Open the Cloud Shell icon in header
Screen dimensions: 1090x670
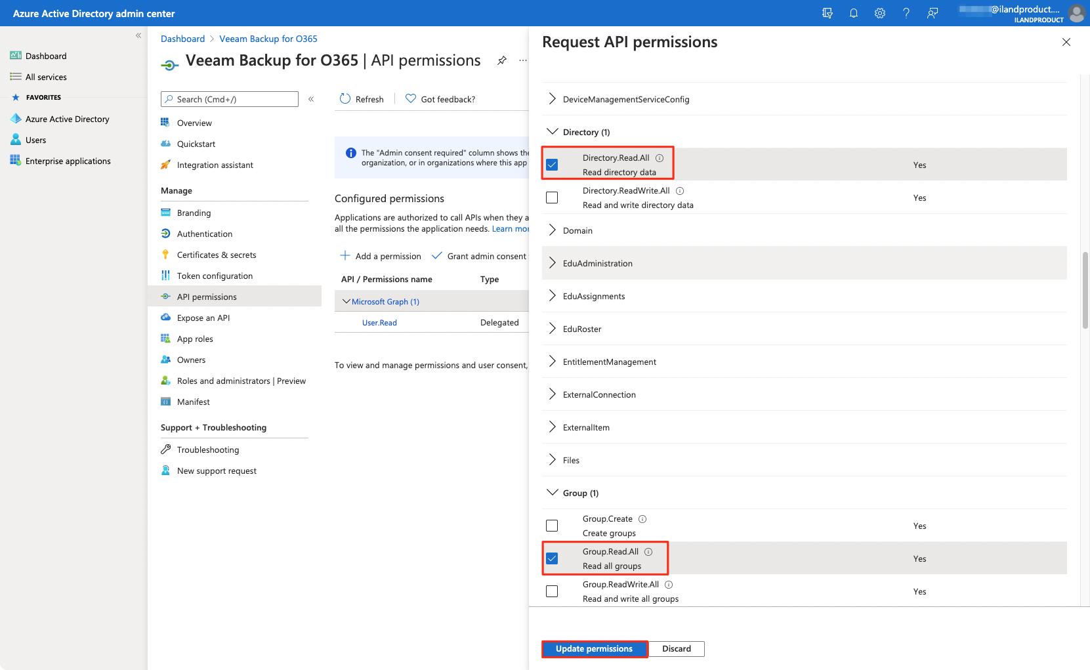point(827,13)
